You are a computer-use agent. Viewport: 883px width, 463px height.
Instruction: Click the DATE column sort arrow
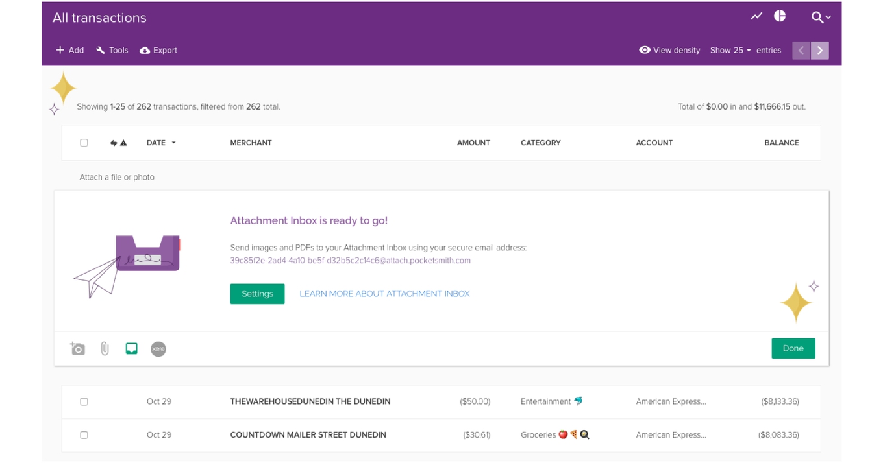(173, 143)
